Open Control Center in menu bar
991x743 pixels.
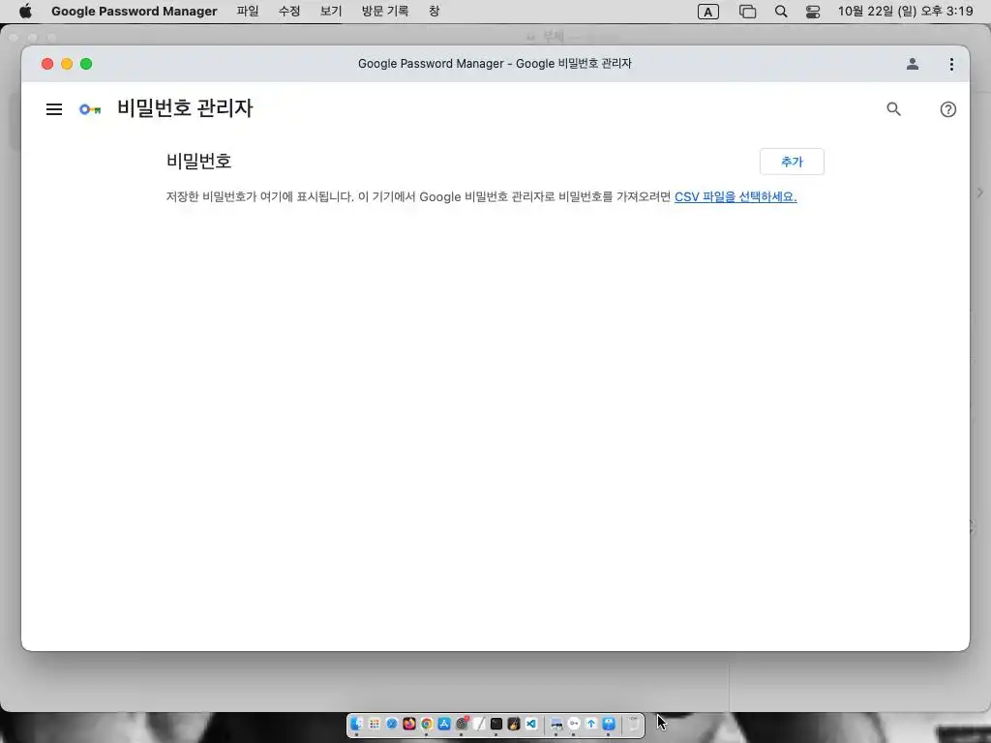[813, 12]
